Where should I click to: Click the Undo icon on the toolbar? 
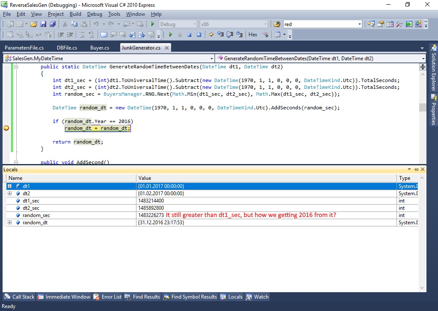pyautogui.click(x=96, y=24)
